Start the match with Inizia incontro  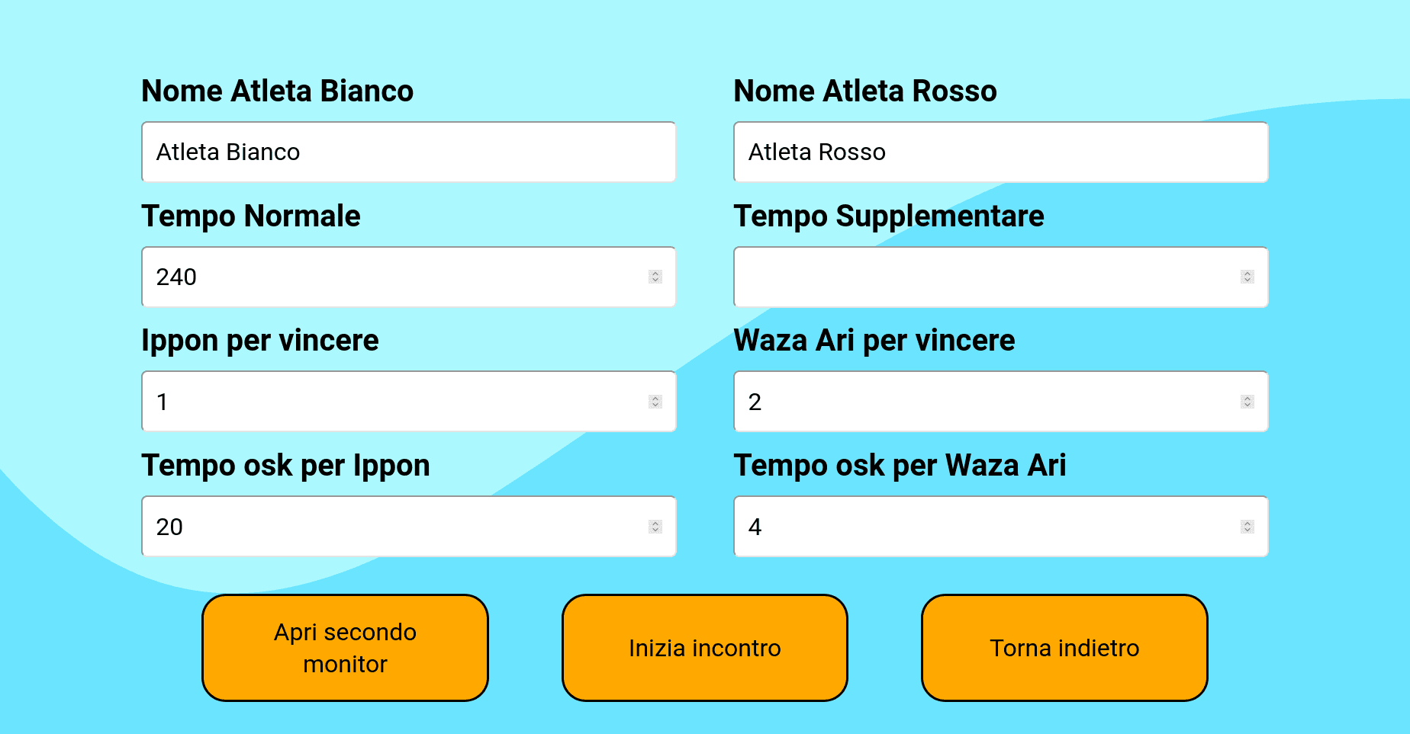705,648
